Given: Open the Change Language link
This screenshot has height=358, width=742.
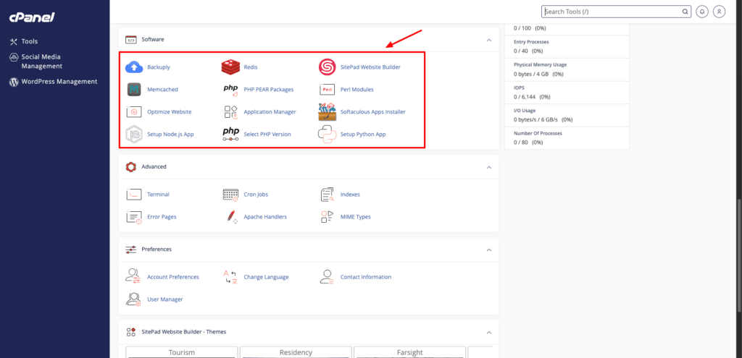Looking at the screenshot, I should (266, 277).
